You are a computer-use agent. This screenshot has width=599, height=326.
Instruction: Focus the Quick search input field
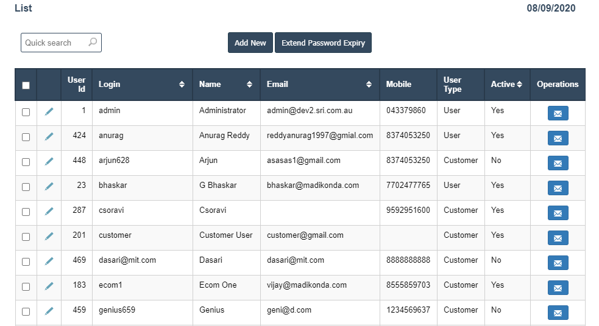point(55,43)
